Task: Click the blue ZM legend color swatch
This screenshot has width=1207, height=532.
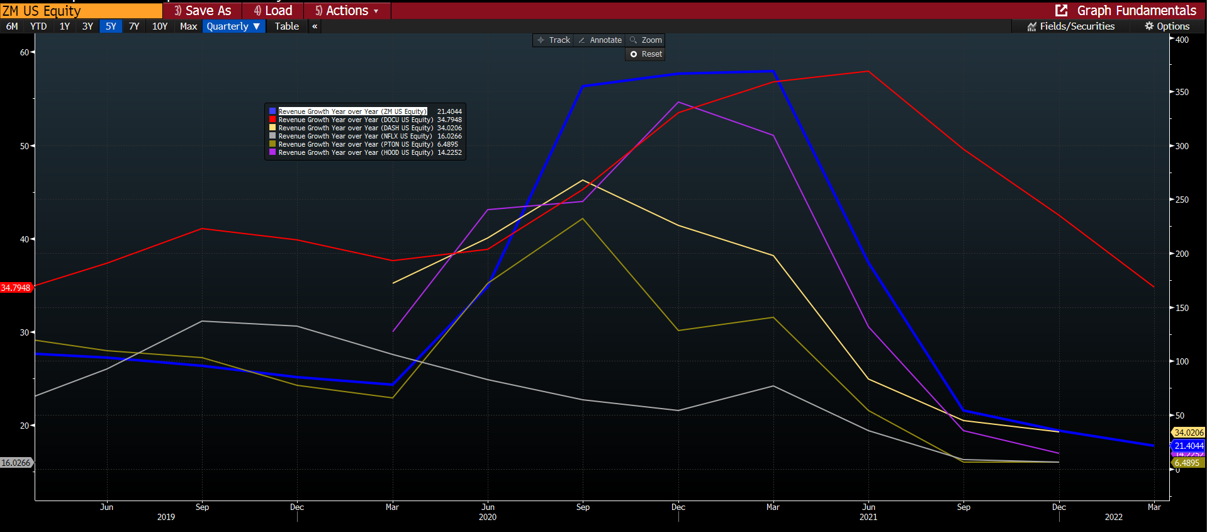Action: click(x=272, y=111)
